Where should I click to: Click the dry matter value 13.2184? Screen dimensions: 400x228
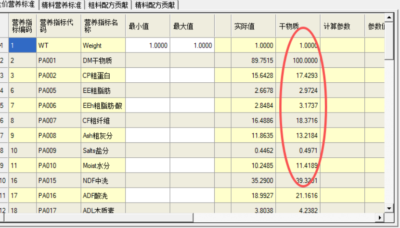307,136
